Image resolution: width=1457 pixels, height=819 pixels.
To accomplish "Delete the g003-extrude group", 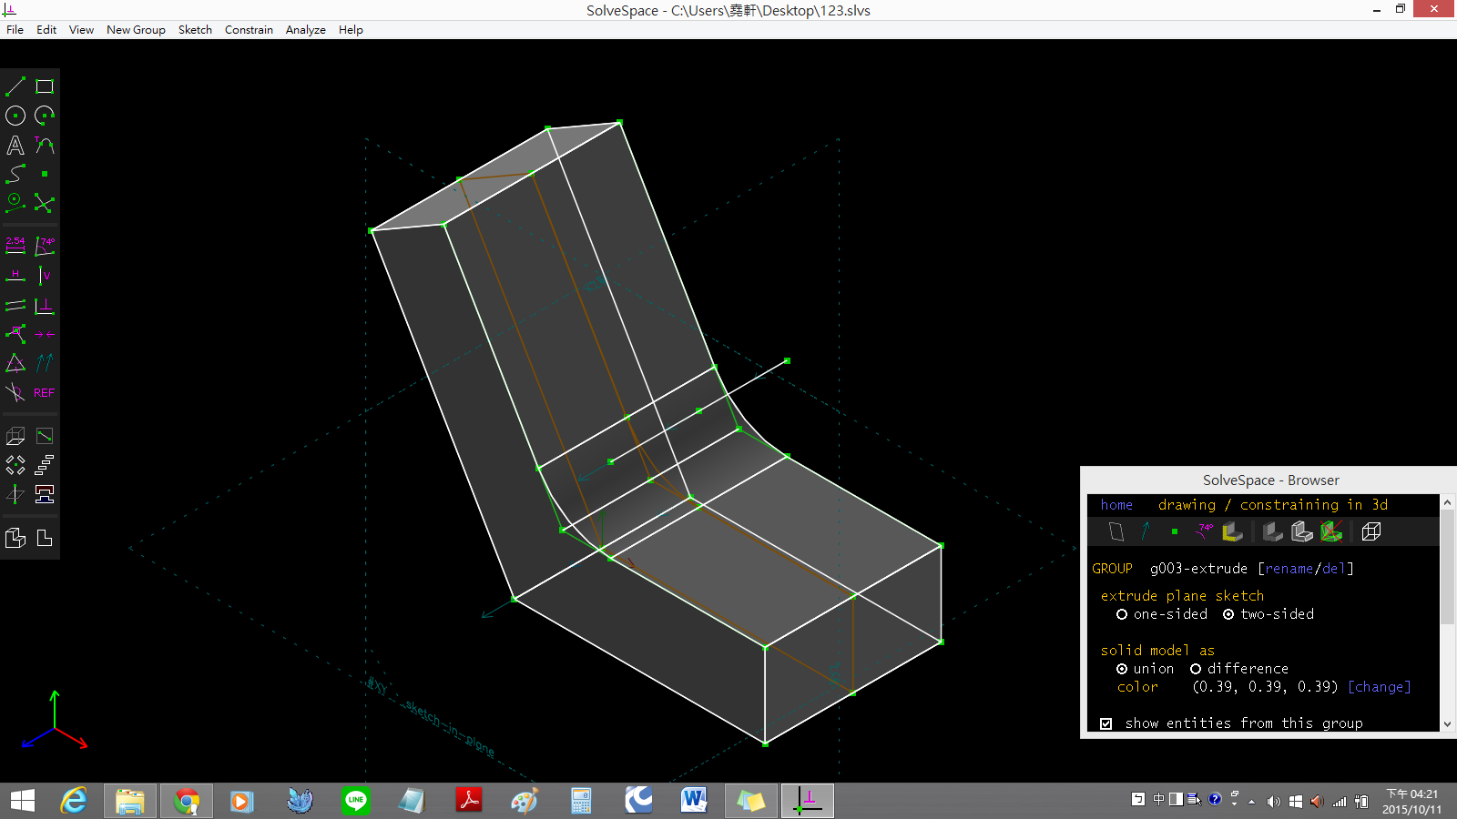I will point(1334,569).
